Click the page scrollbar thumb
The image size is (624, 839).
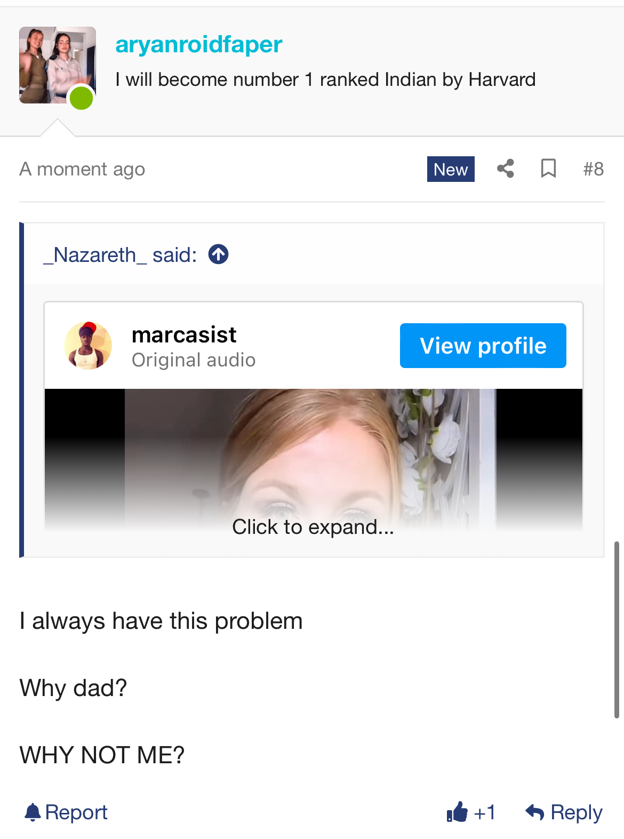[x=617, y=629]
